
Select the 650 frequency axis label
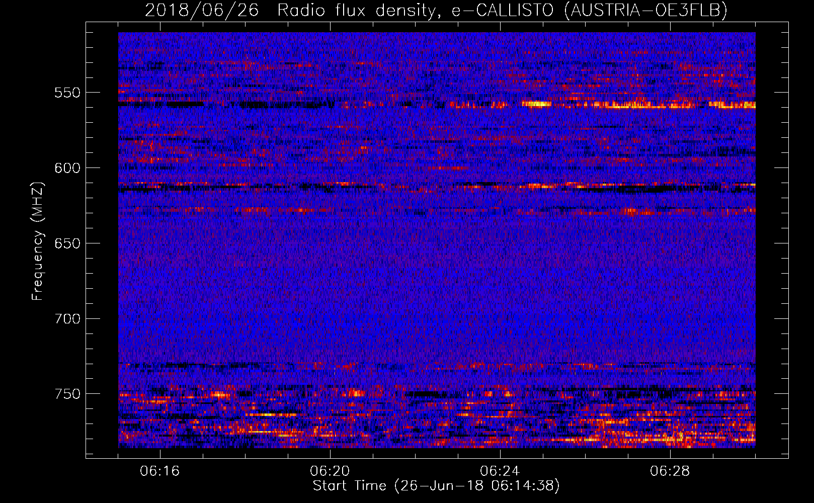(x=67, y=243)
